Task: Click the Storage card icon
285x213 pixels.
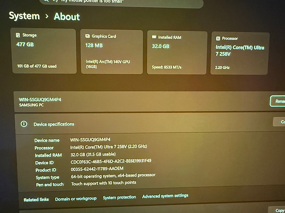Action: 18,35
